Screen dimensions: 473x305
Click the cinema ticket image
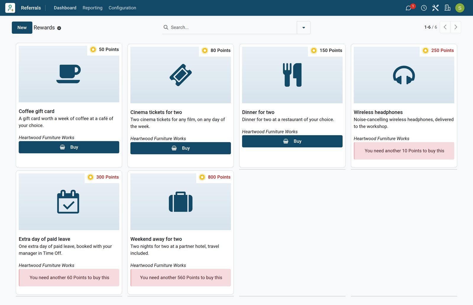pyautogui.click(x=181, y=75)
